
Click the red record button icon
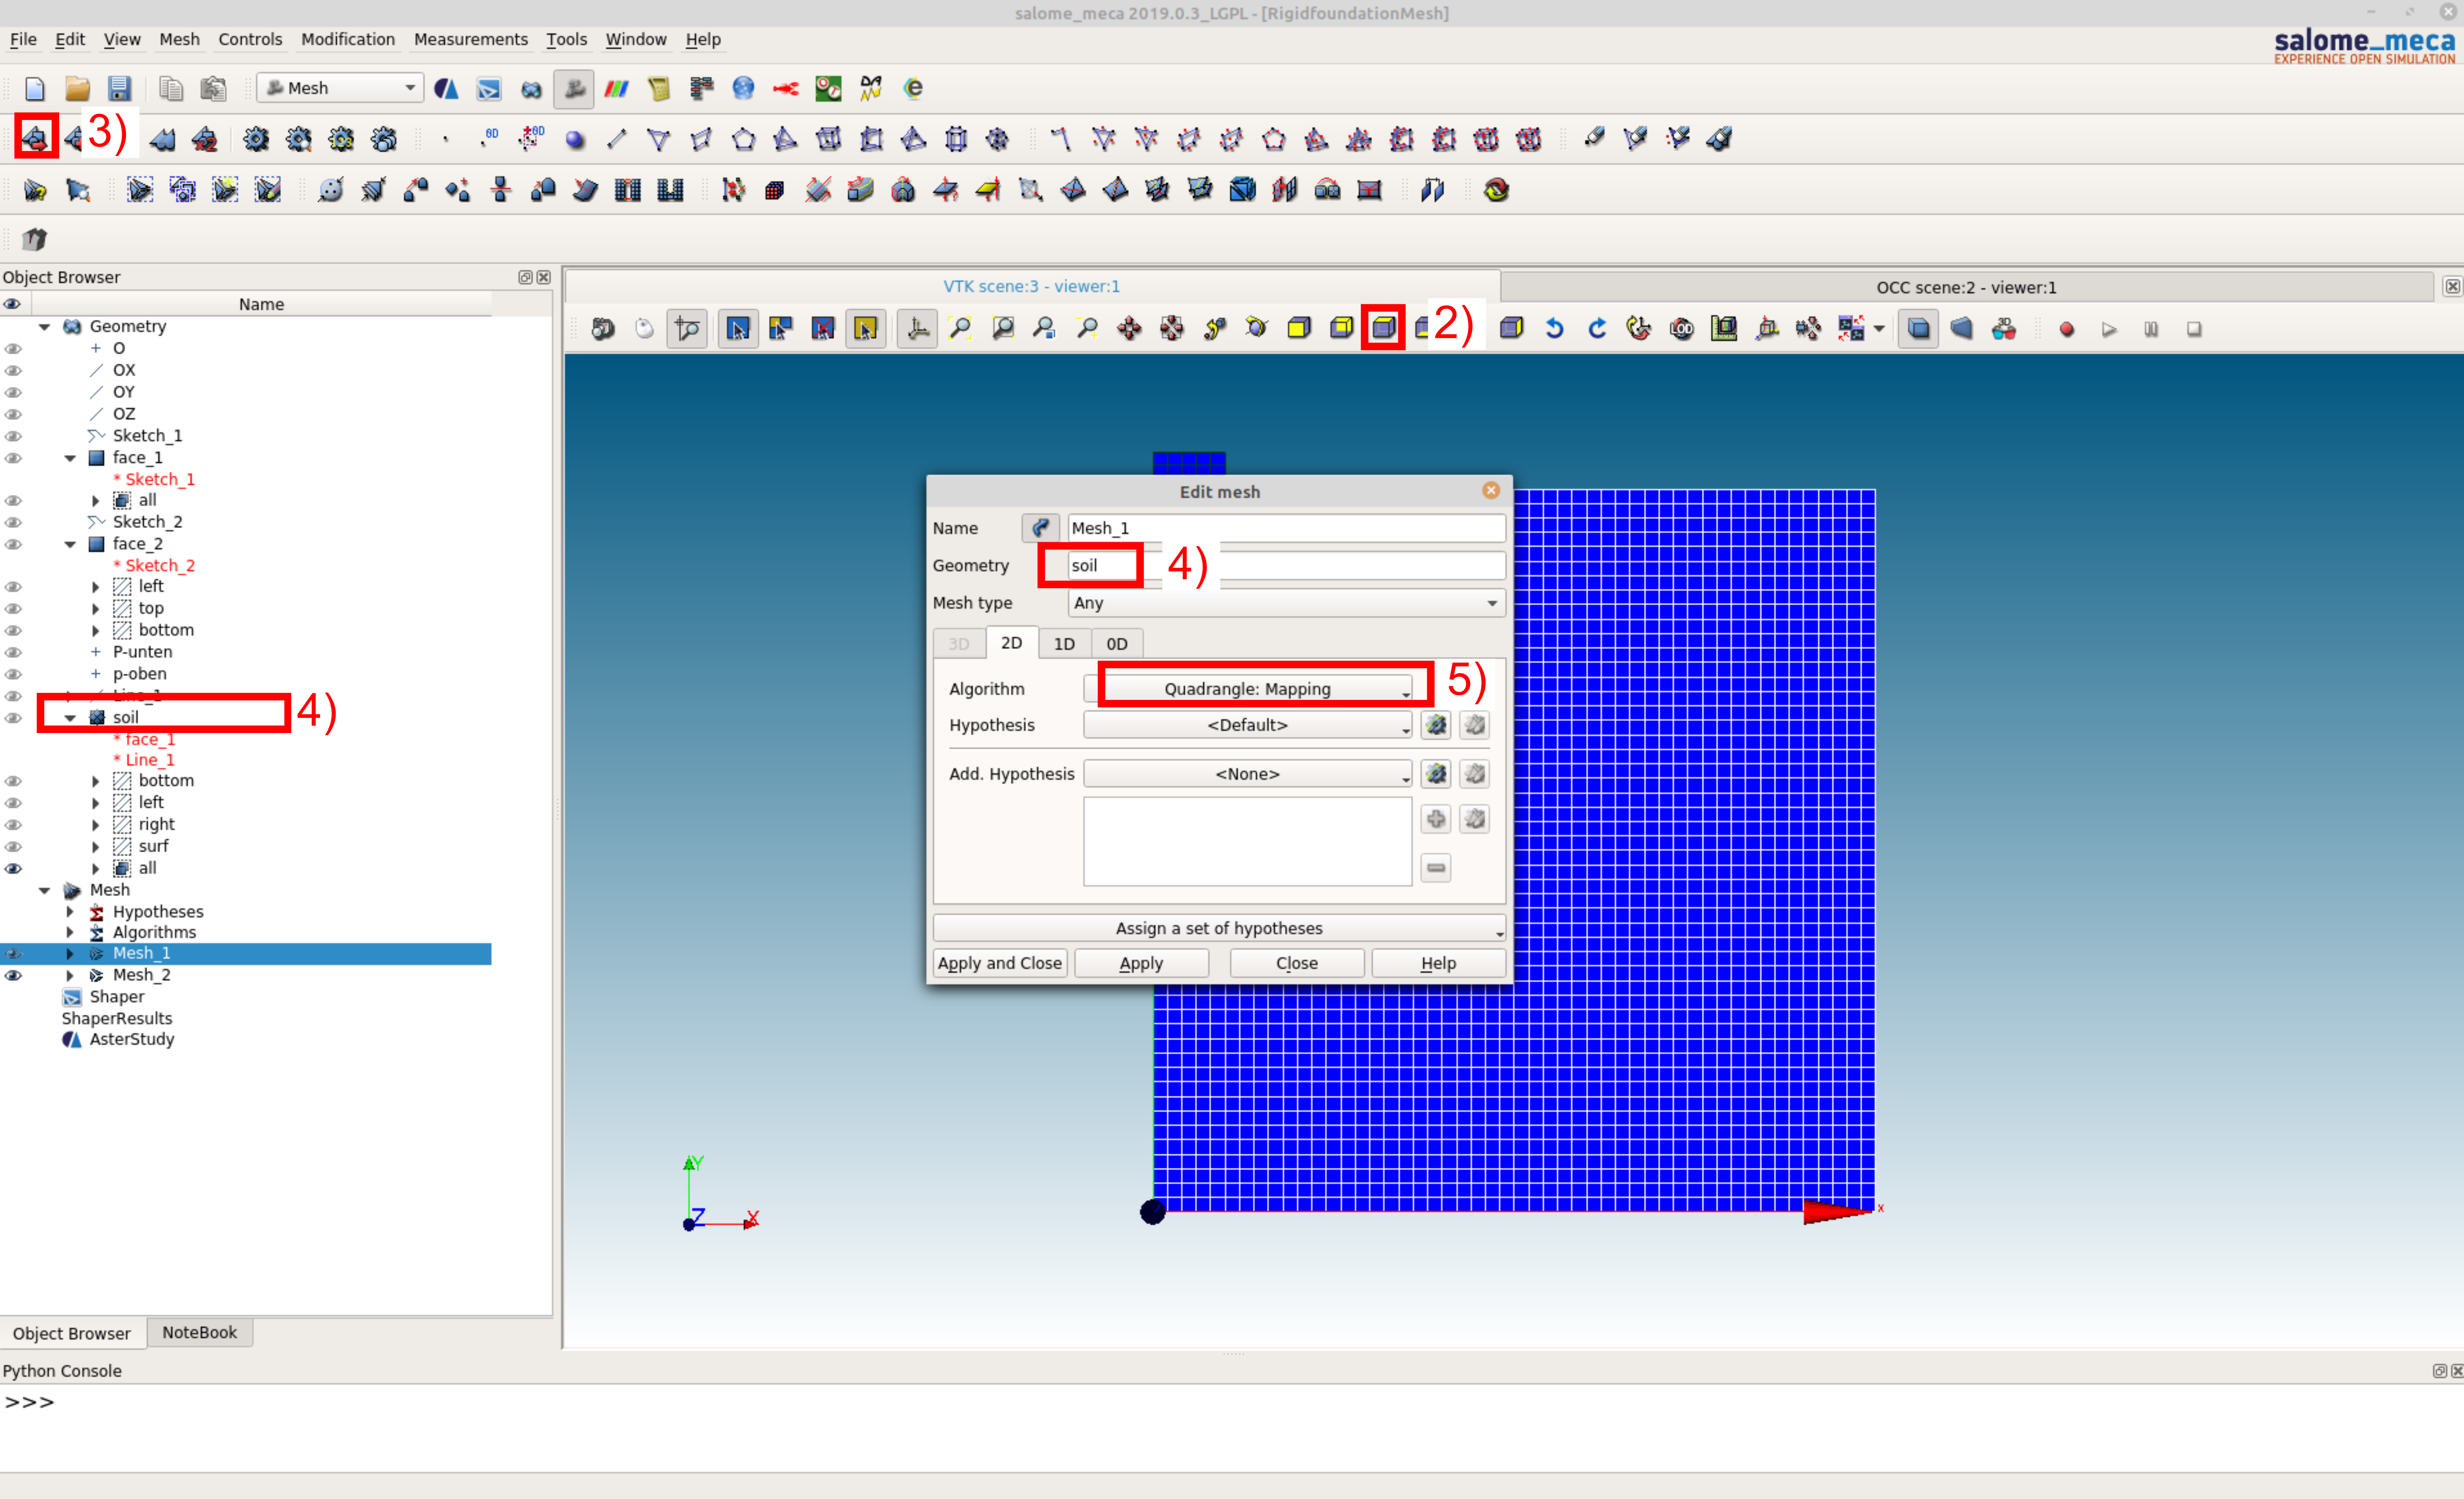(2067, 329)
